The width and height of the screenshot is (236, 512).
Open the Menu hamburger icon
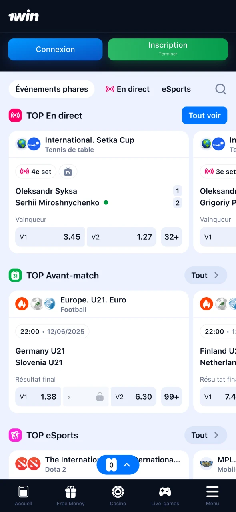point(212,495)
